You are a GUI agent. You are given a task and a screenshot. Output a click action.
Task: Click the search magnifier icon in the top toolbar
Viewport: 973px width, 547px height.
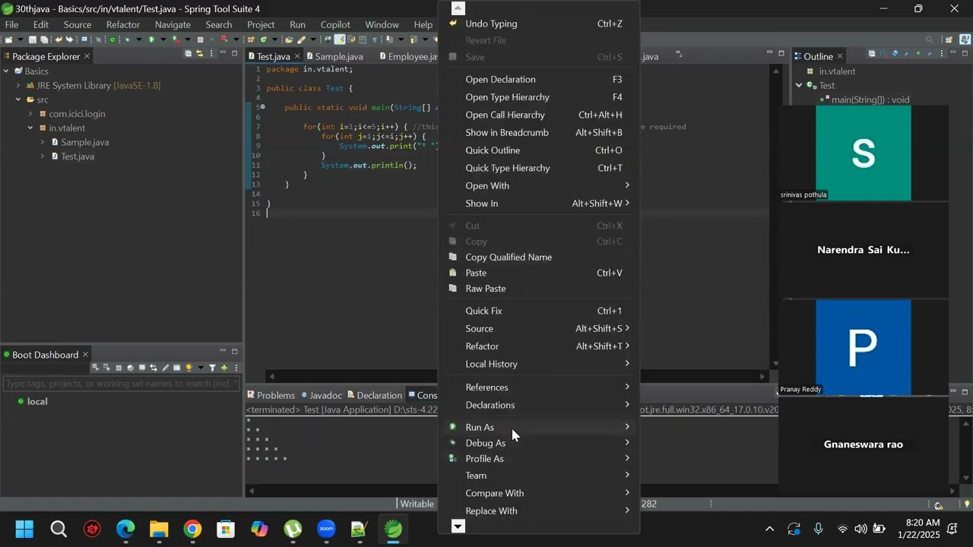pos(929,40)
